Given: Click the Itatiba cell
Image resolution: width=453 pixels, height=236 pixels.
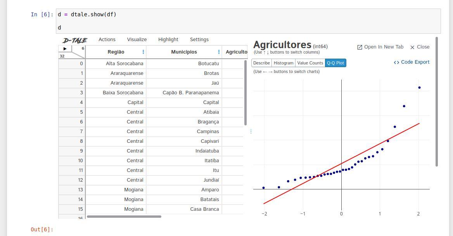Looking at the screenshot, I should [184, 161].
